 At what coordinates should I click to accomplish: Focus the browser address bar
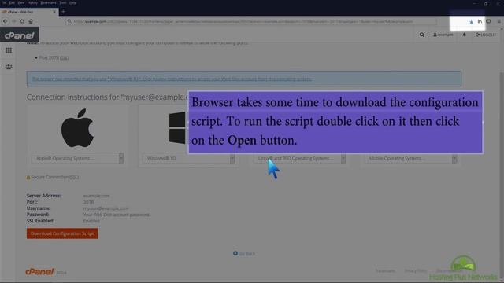[x=250, y=21]
